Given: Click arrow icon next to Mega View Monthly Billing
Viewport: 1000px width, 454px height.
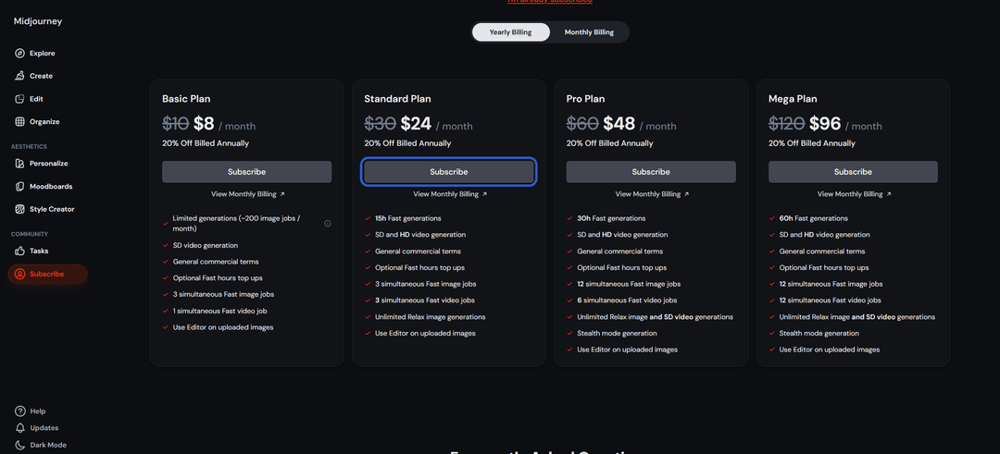Looking at the screenshot, I should (889, 194).
